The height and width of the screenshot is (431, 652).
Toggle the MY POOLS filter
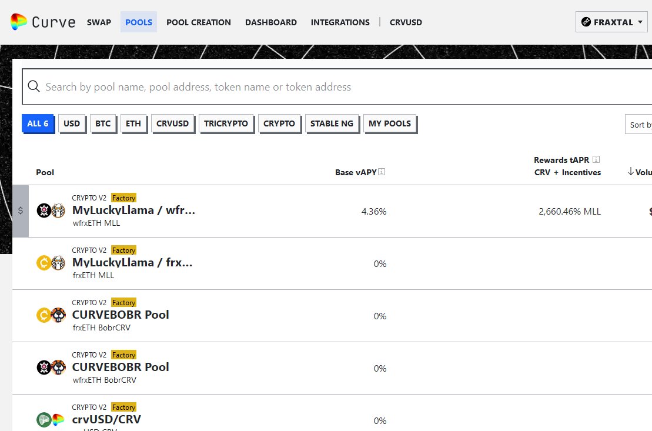click(390, 123)
